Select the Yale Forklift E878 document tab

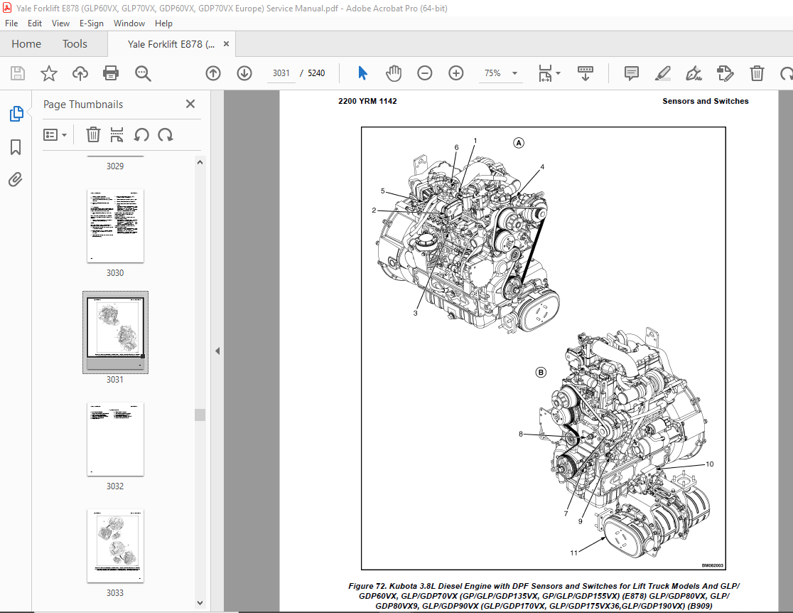coord(171,44)
